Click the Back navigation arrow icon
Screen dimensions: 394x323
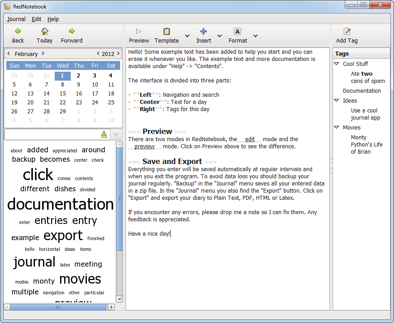click(x=18, y=31)
